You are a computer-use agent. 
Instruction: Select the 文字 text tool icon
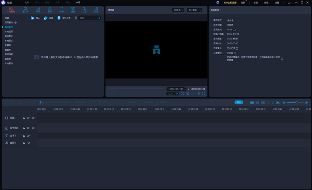[x=85, y=9]
